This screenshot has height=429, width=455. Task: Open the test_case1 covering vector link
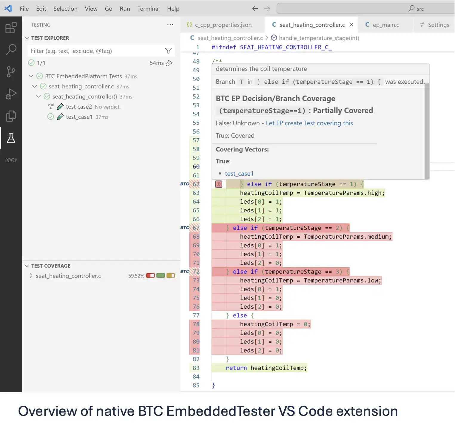pos(239,174)
